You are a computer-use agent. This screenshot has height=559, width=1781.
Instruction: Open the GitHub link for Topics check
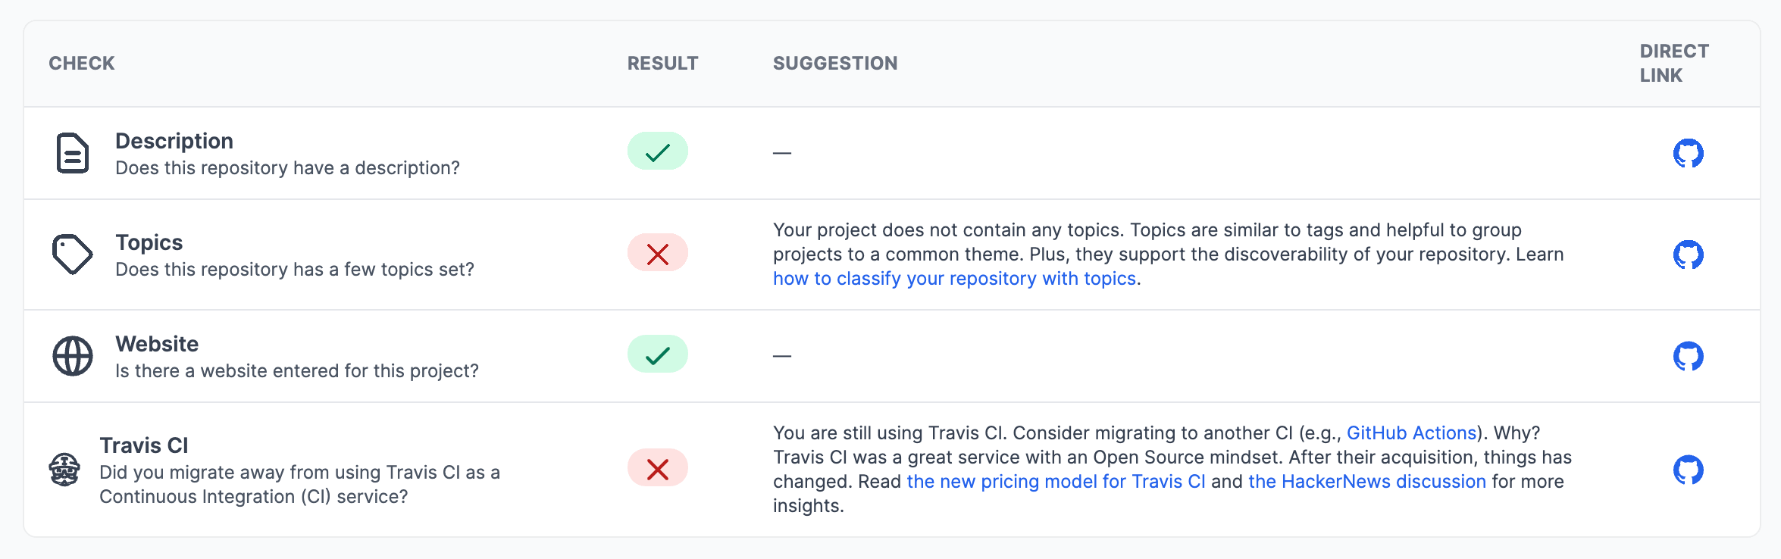click(x=1688, y=255)
